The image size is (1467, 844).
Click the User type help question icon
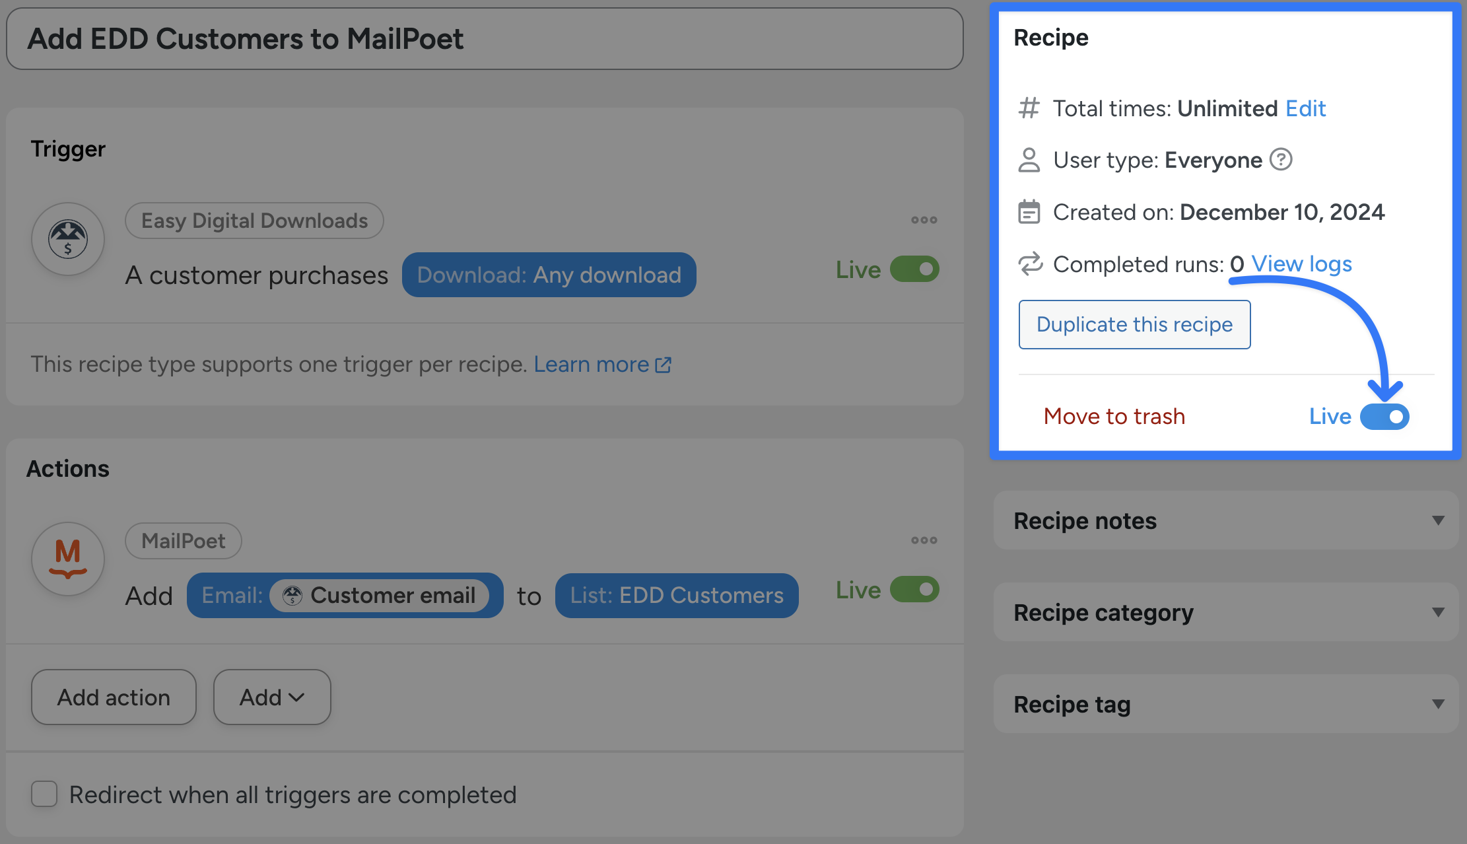pyautogui.click(x=1281, y=160)
